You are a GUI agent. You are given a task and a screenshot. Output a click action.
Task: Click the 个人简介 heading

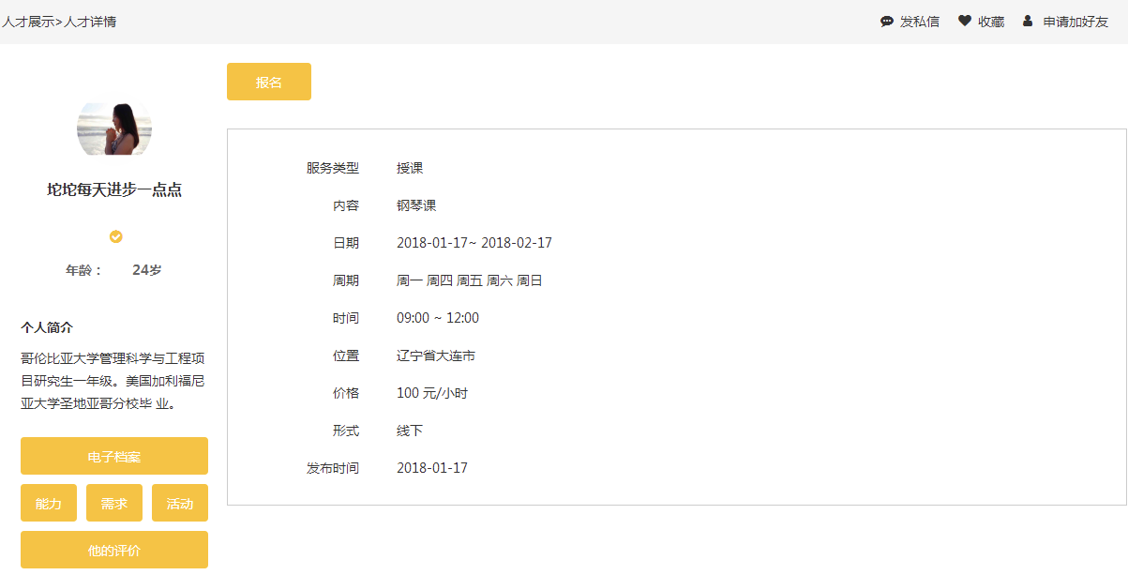(x=47, y=327)
